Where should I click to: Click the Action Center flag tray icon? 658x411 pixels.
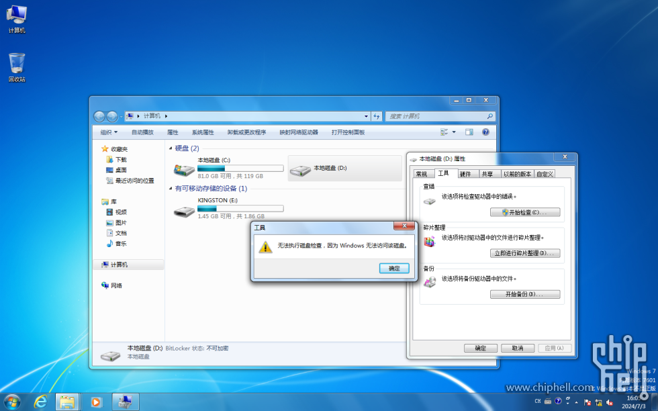(587, 402)
